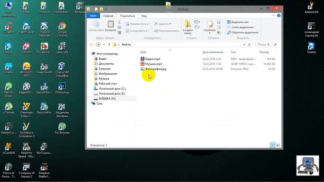Open TeamViewer desktop shortcut
Viewport: 324px width, 182px height.
26,28
